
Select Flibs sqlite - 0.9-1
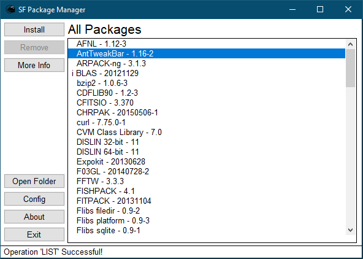point(207,230)
